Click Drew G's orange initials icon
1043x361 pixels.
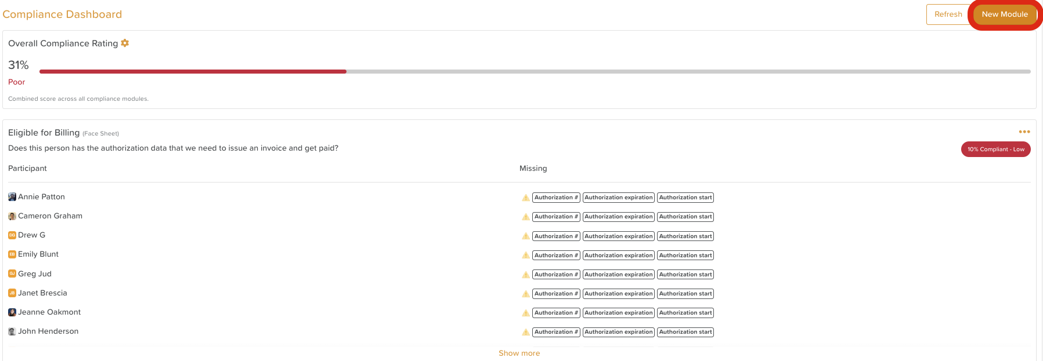pyautogui.click(x=12, y=235)
